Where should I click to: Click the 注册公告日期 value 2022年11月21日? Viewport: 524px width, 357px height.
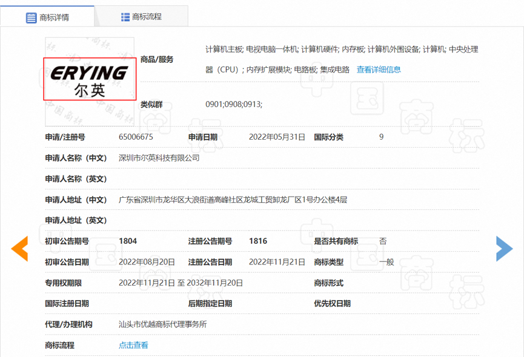click(x=277, y=262)
